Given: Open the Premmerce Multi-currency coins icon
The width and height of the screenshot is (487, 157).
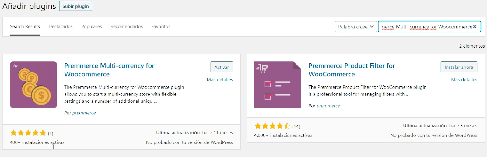Looking at the screenshot, I should click(33, 85).
